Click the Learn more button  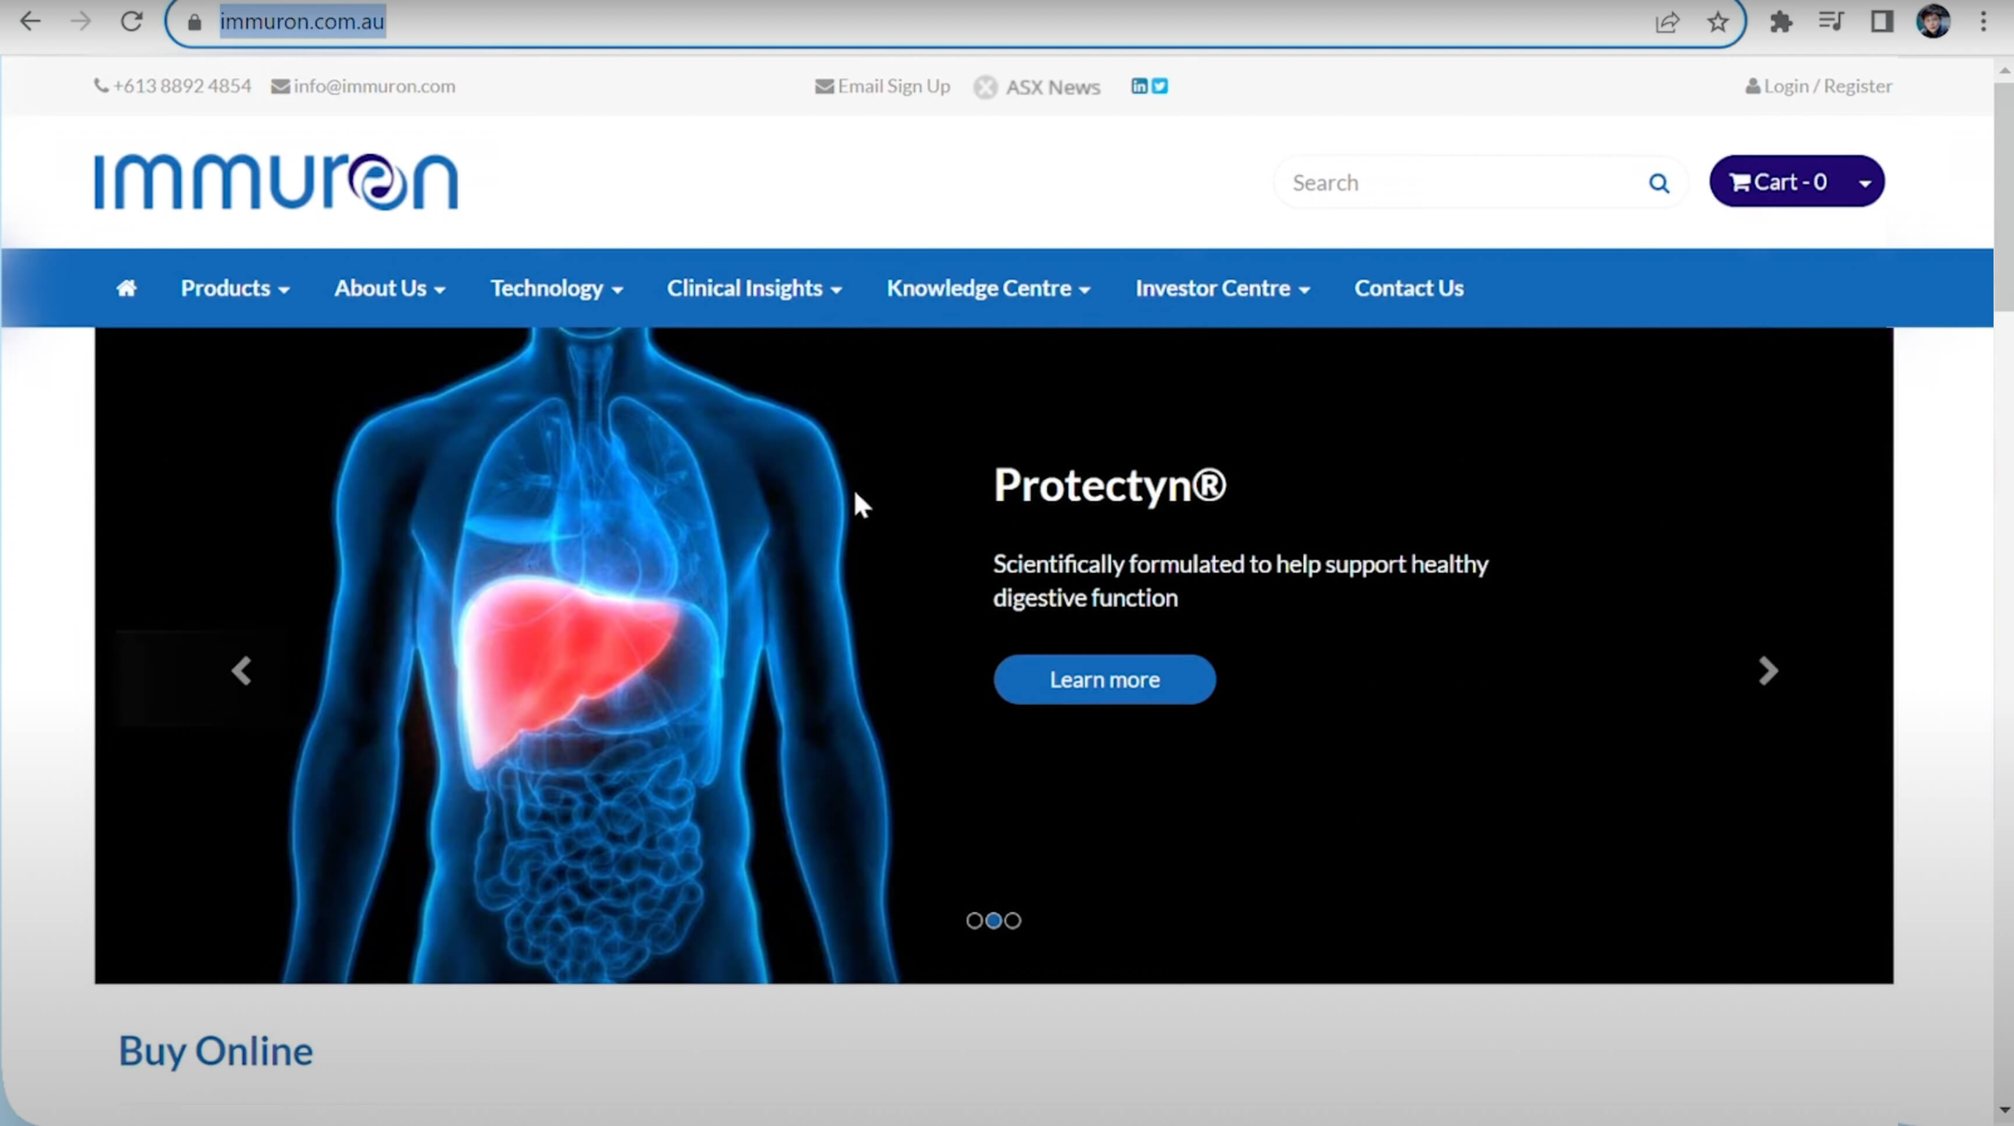click(x=1104, y=680)
